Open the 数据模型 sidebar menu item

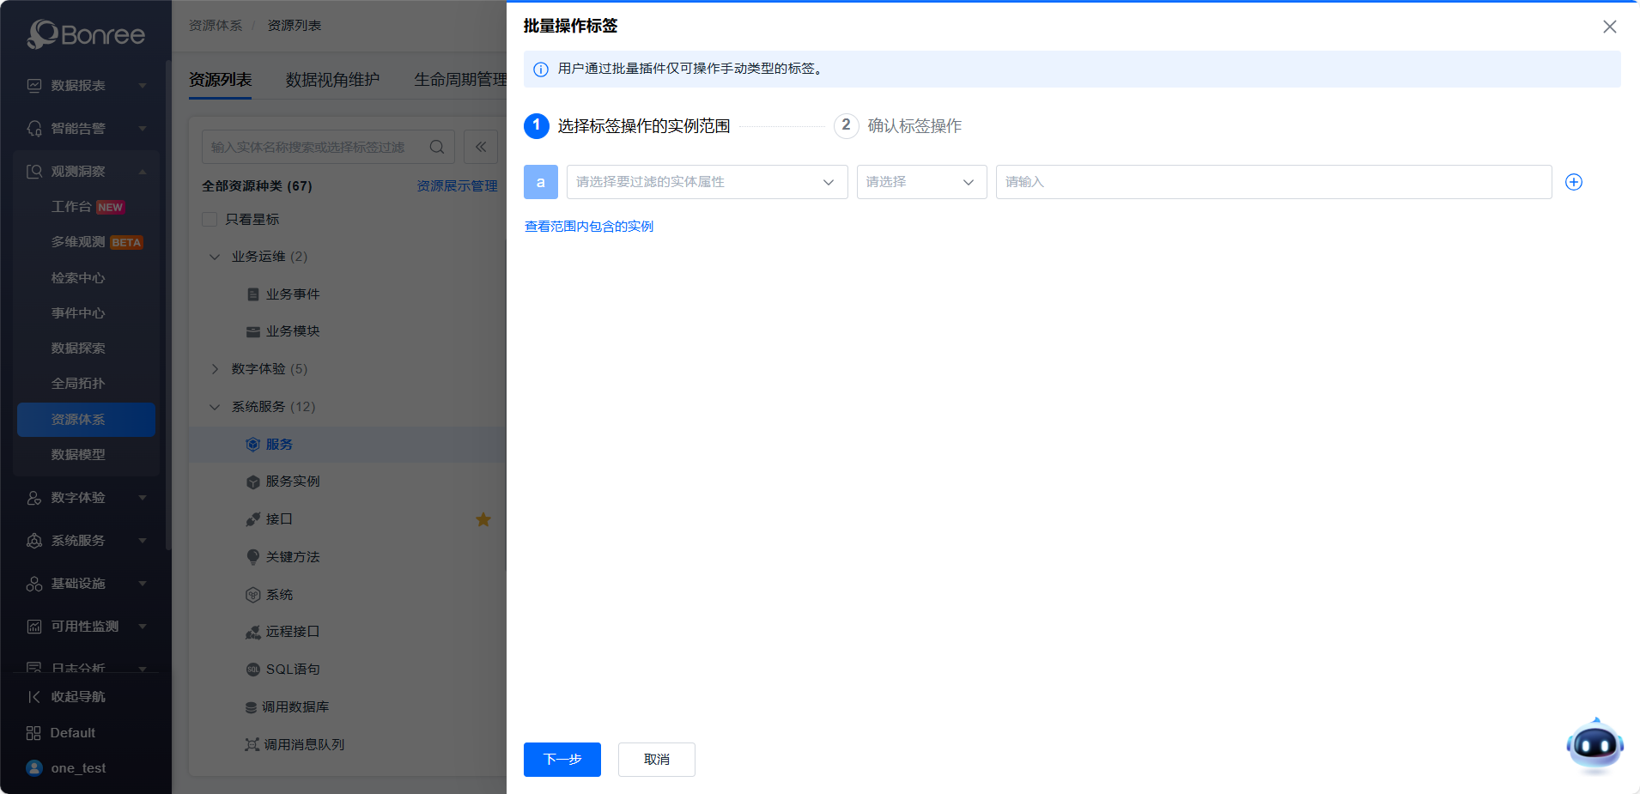(x=78, y=455)
